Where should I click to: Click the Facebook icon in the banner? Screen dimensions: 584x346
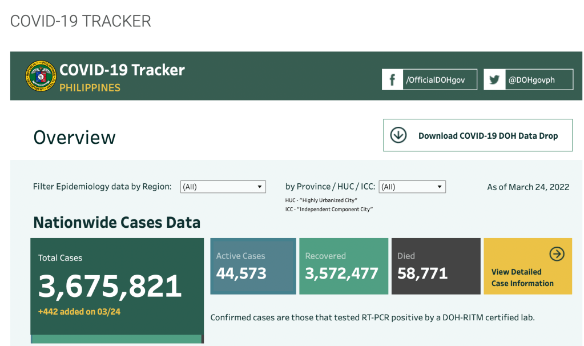click(392, 80)
